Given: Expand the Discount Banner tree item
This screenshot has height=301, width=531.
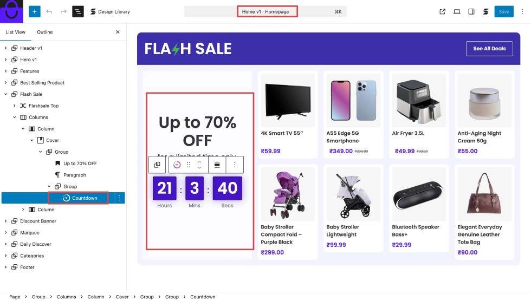Looking at the screenshot, I should pos(6,221).
